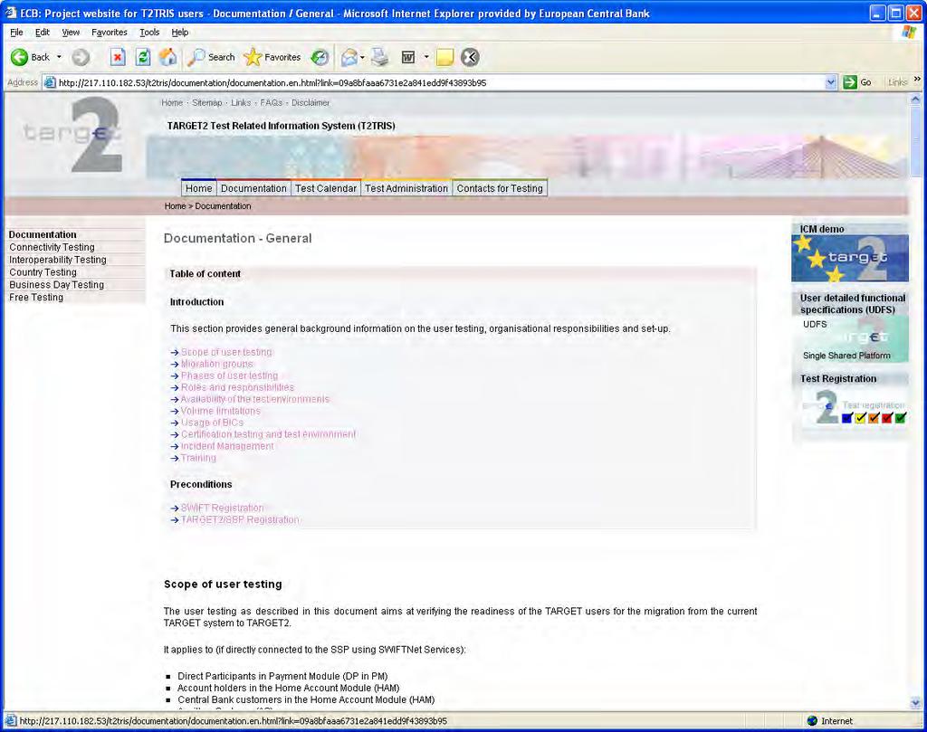This screenshot has width=927, height=732.
Task: Open the View menu
Action: click(71, 33)
